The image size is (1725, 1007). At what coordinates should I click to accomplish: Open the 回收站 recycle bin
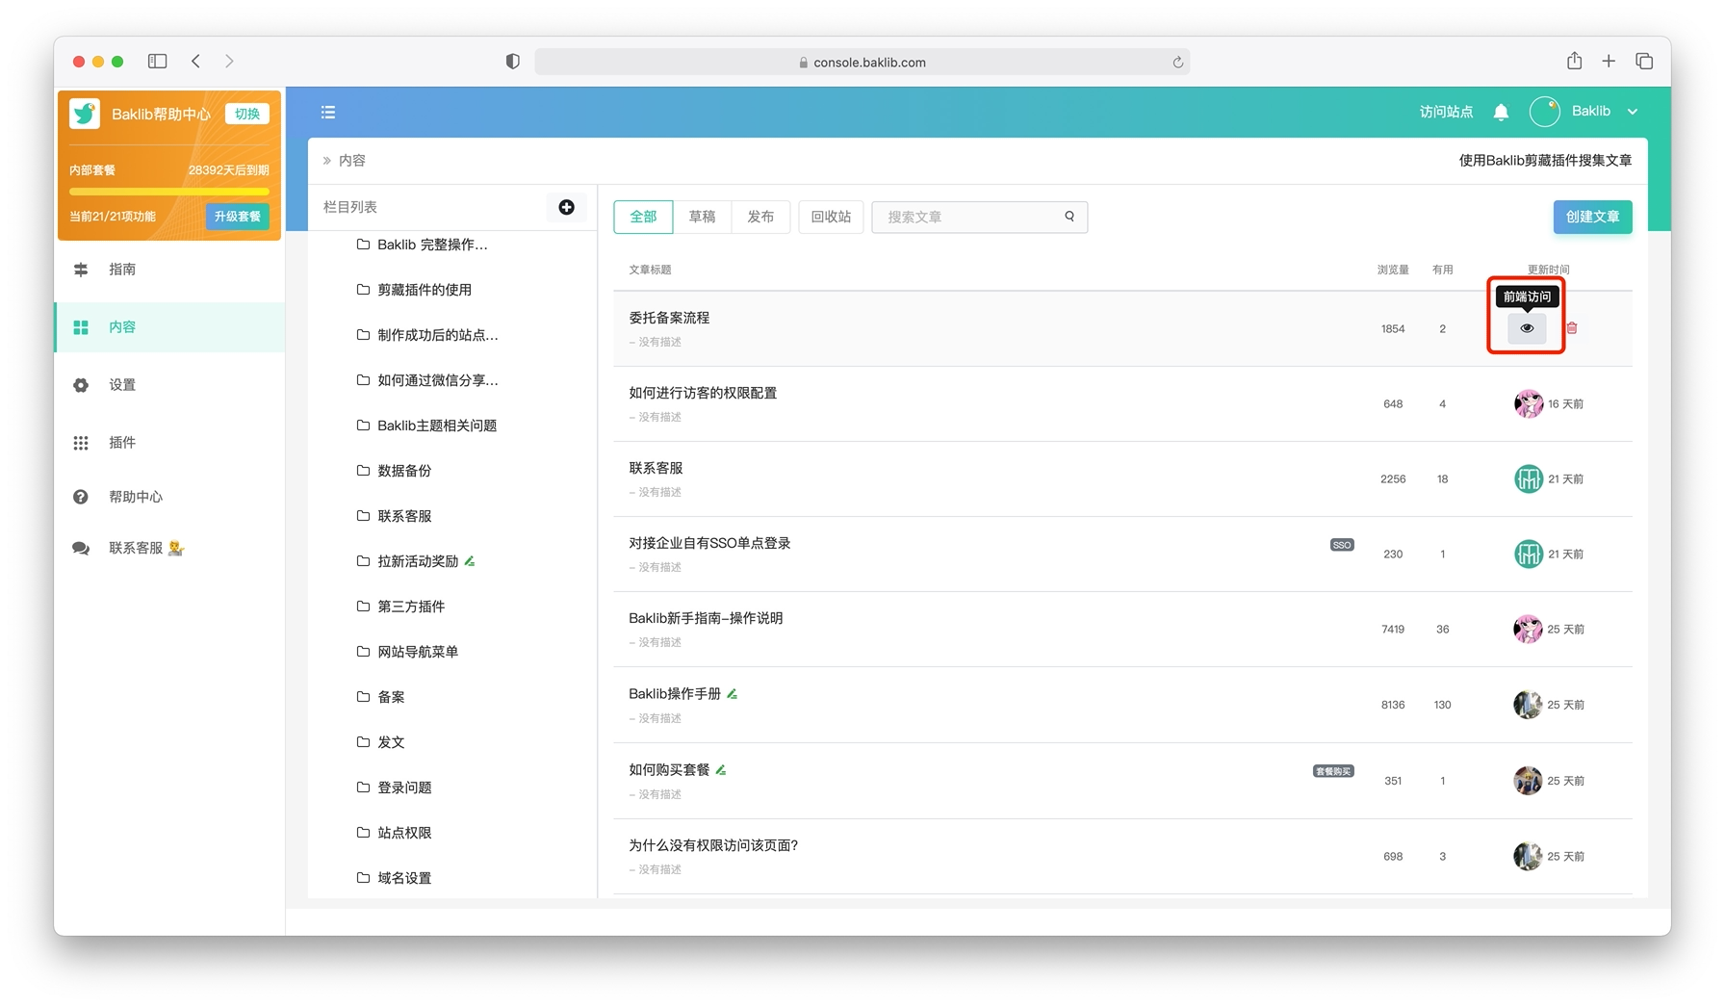pyautogui.click(x=831, y=217)
